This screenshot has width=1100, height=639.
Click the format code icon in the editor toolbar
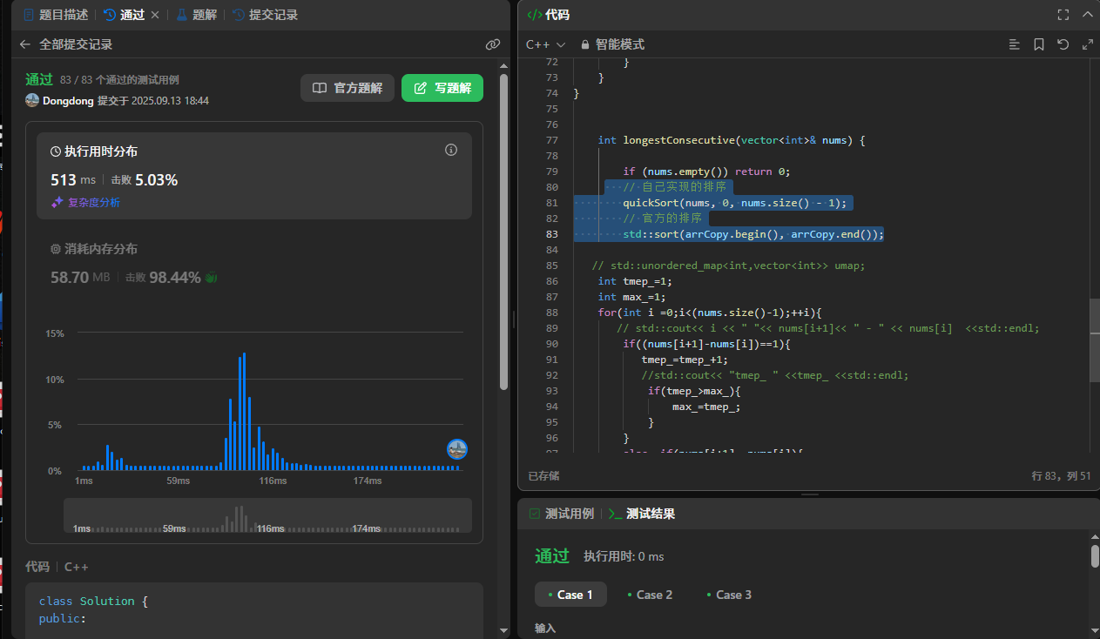pyautogui.click(x=1014, y=44)
